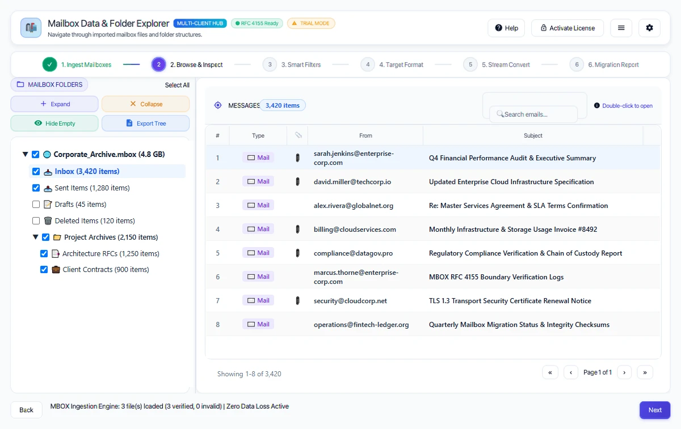681x429 pixels.
Task: Click the Messages target icon
Action: [x=218, y=105]
